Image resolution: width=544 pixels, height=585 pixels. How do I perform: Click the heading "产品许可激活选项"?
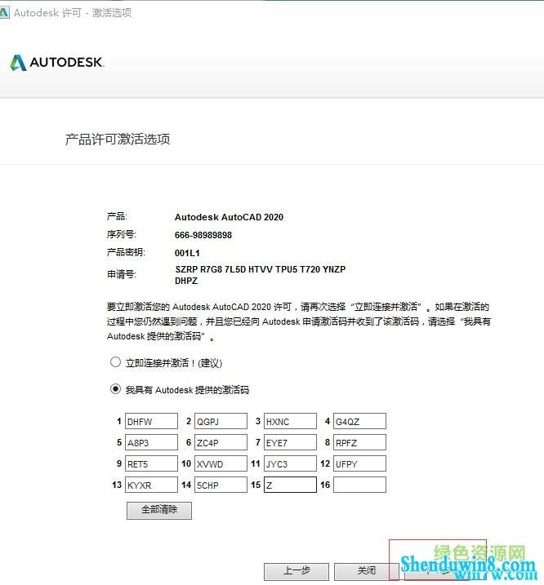[x=118, y=140]
